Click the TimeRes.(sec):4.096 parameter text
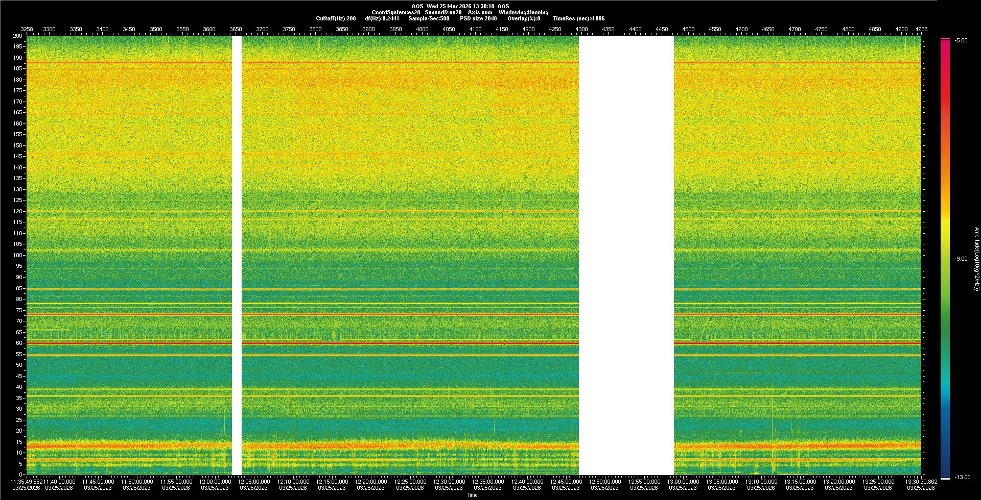This screenshot has width=981, height=500. [x=578, y=18]
